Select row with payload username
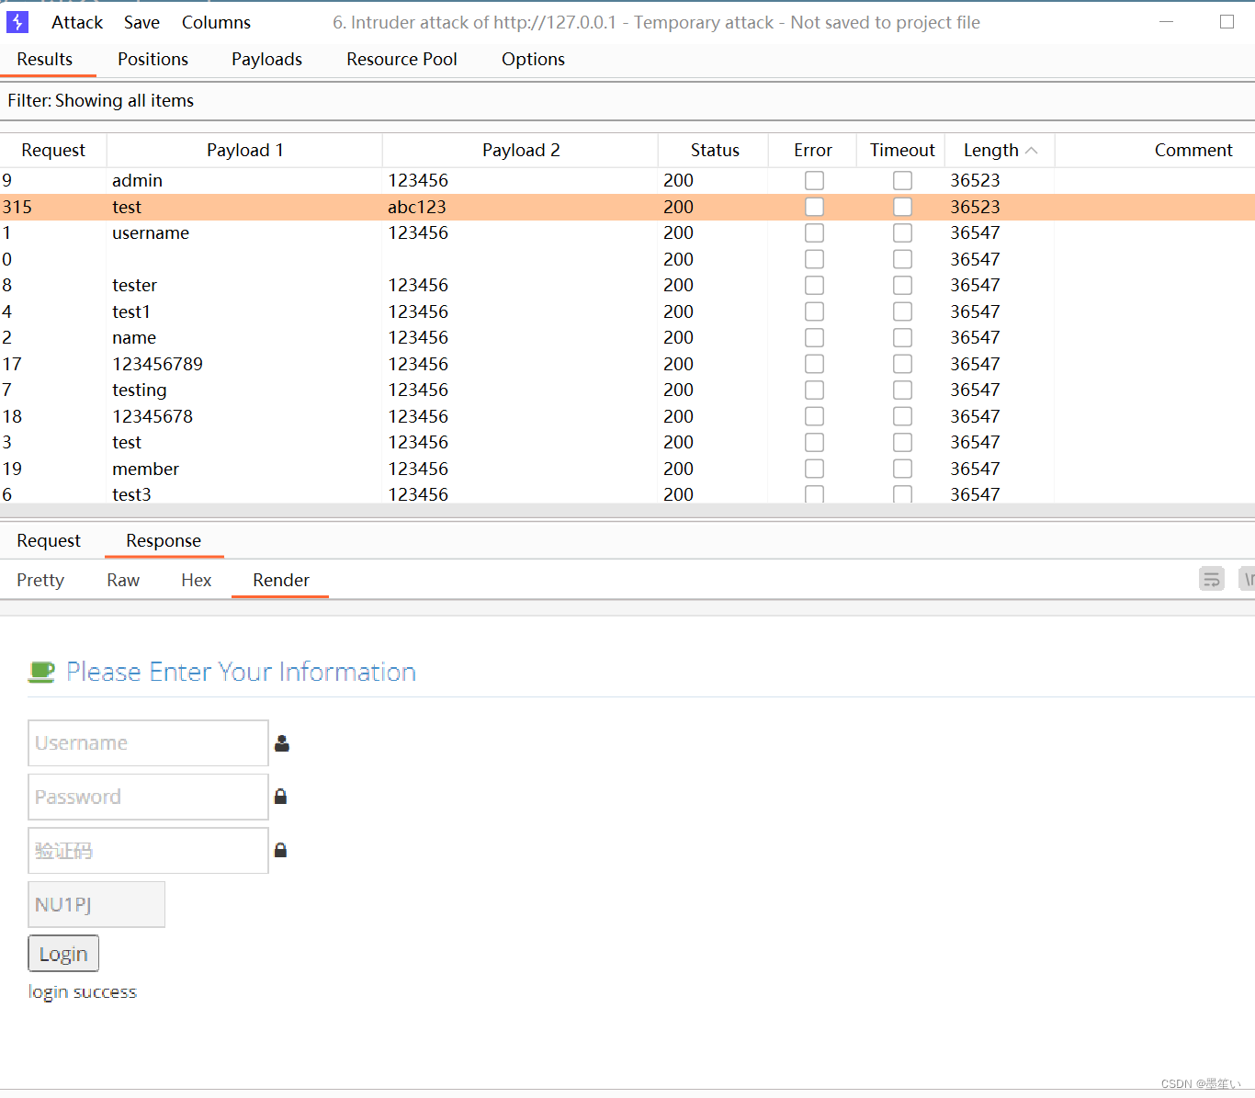 (x=627, y=233)
